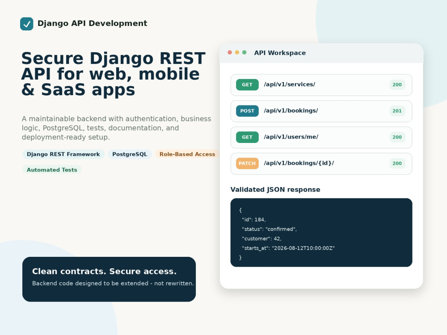Select the POST badge for /api/v1/bookings/
447x335 pixels.
click(x=247, y=111)
